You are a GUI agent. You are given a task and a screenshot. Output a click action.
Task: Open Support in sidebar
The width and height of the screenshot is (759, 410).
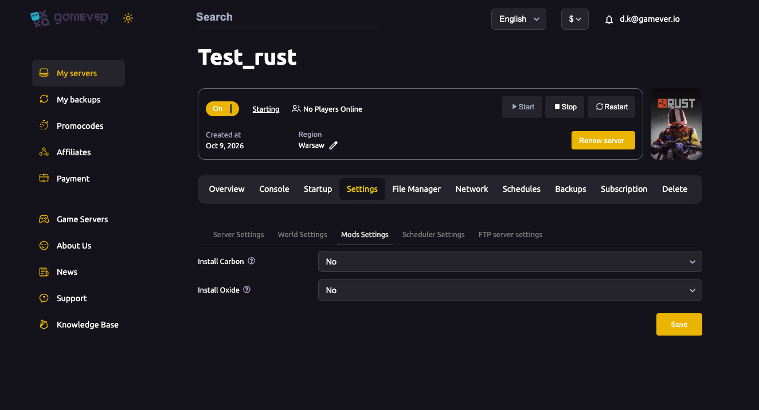pos(79,298)
